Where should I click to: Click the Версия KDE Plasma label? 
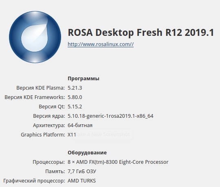coord(41,88)
